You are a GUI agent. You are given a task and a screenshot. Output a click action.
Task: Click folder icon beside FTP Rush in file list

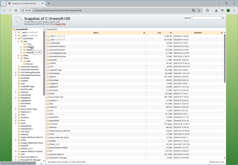[48, 124]
